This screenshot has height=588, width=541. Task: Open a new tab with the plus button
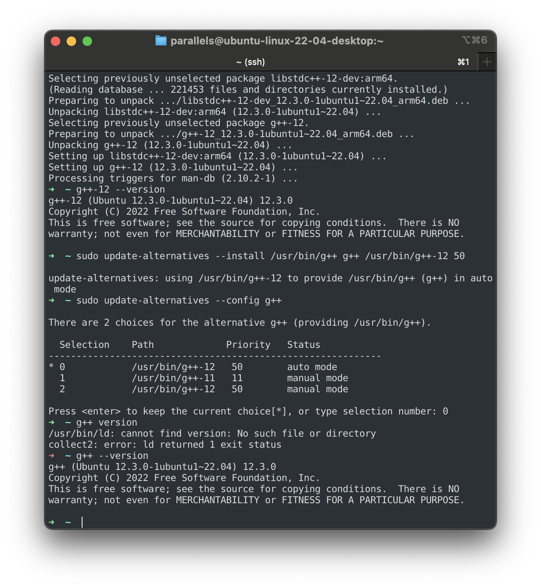pyautogui.click(x=487, y=61)
